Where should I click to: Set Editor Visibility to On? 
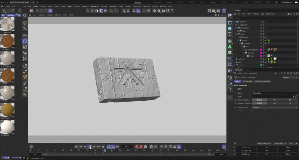274,100
